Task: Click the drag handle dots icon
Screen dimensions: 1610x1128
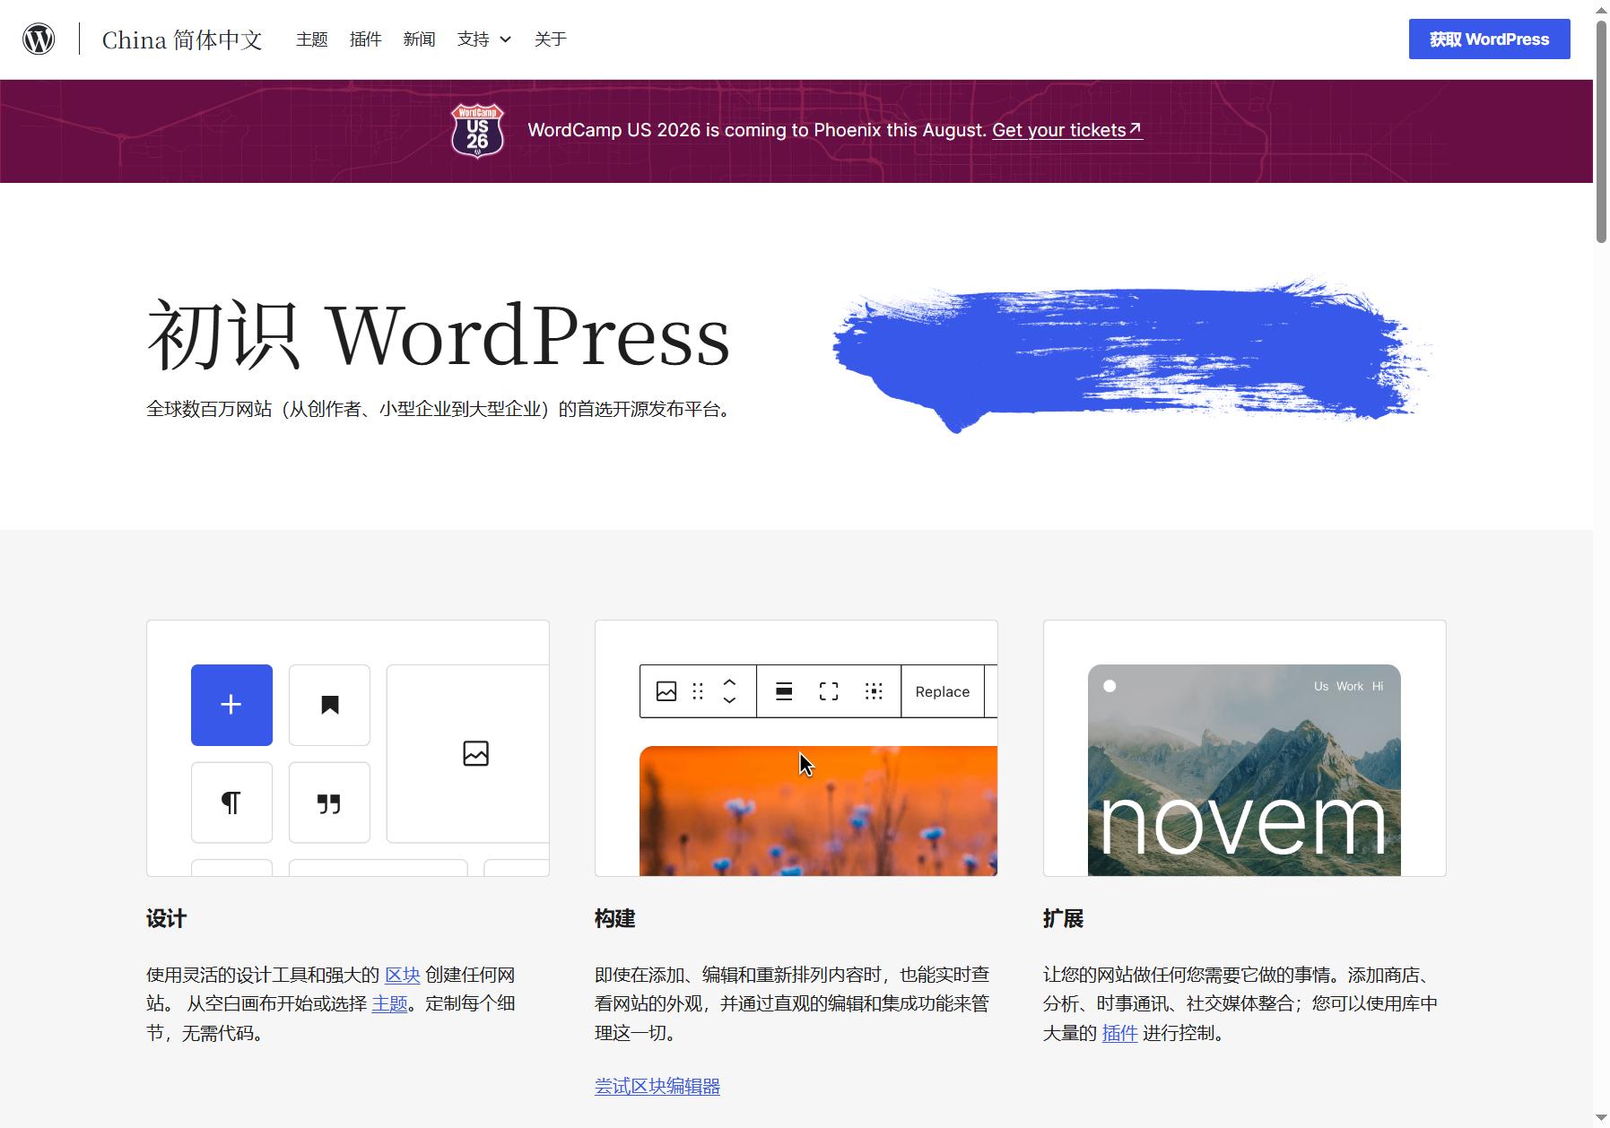Action: pyautogui.click(x=698, y=691)
